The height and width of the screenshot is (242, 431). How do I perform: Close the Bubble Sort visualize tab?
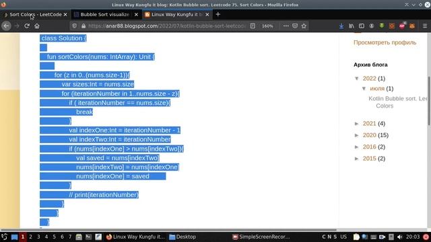pos(136,15)
